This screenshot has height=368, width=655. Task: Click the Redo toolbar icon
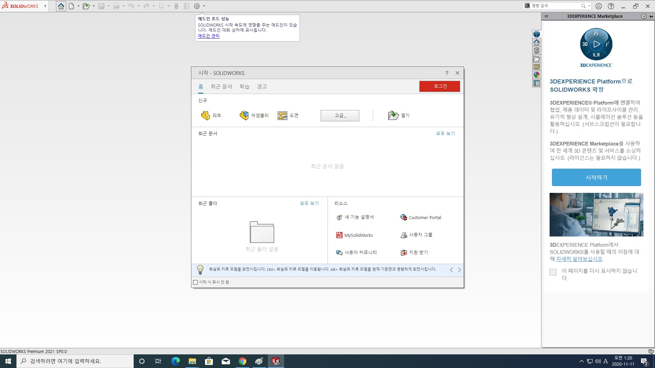coord(146,6)
